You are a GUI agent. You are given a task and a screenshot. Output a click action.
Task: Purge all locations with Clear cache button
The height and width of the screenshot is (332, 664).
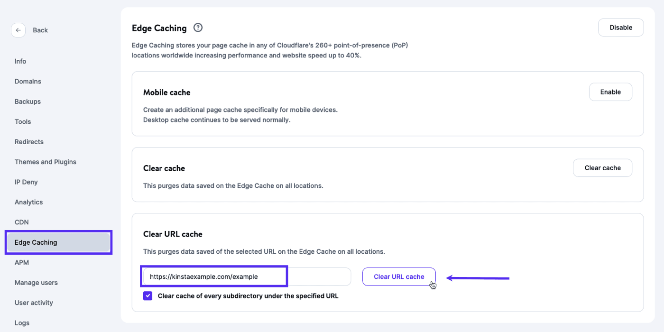(602, 167)
